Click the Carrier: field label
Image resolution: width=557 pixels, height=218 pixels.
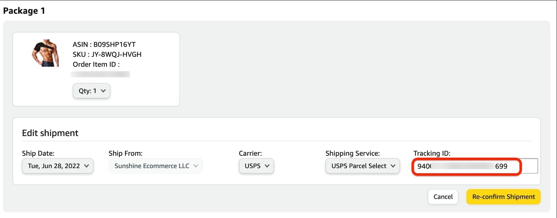[250, 153]
